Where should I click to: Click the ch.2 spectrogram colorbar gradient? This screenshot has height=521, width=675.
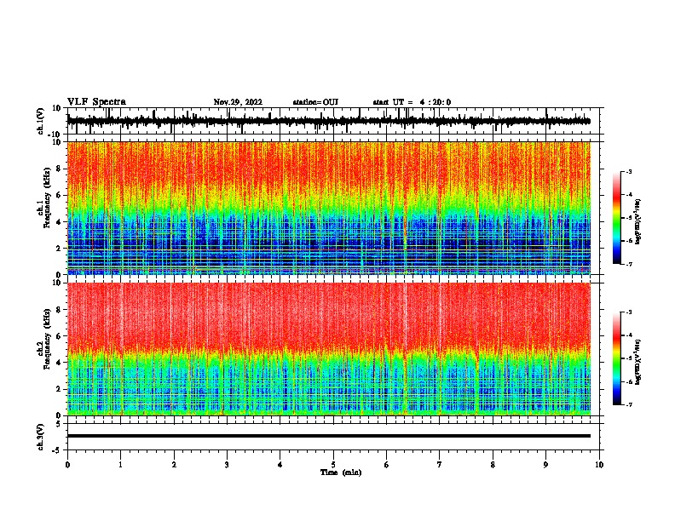(x=617, y=358)
